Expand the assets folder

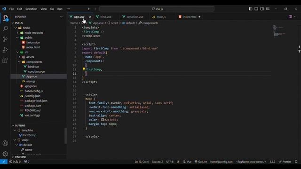click(x=19, y=57)
